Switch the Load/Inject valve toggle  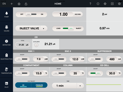tap(68, 28)
